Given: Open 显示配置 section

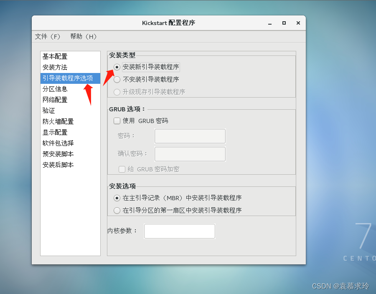Looking at the screenshot, I should click(70, 132).
